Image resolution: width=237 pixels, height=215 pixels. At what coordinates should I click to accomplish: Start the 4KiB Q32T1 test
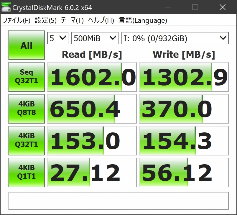tap(27, 140)
